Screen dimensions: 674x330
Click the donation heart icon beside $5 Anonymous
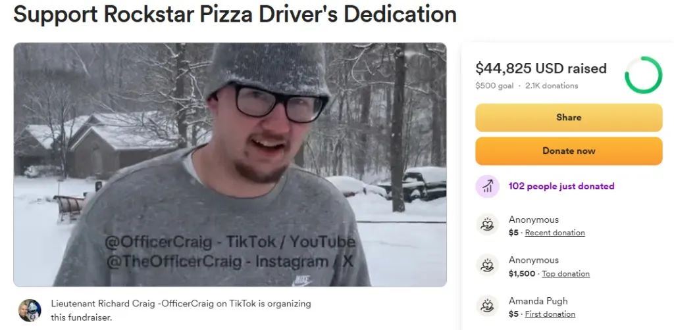tap(488, 225)
